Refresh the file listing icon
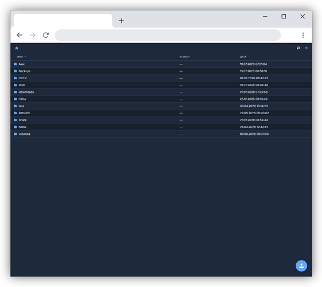Viewport: 322px width, 287px height. coord(298,48)
